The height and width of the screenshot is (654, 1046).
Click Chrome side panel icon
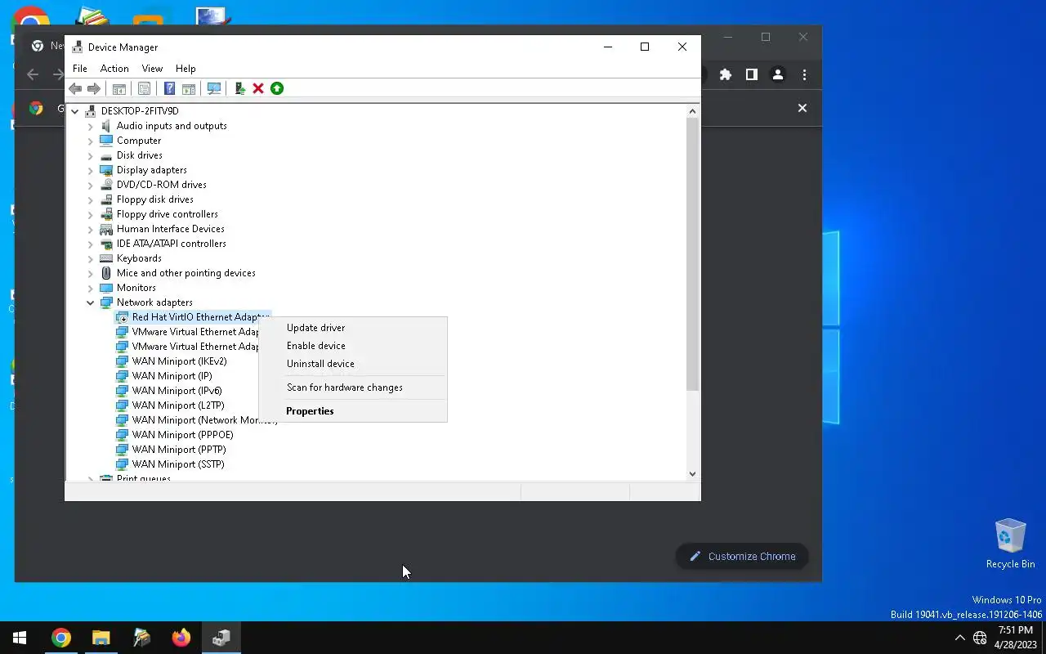point(752,74)
